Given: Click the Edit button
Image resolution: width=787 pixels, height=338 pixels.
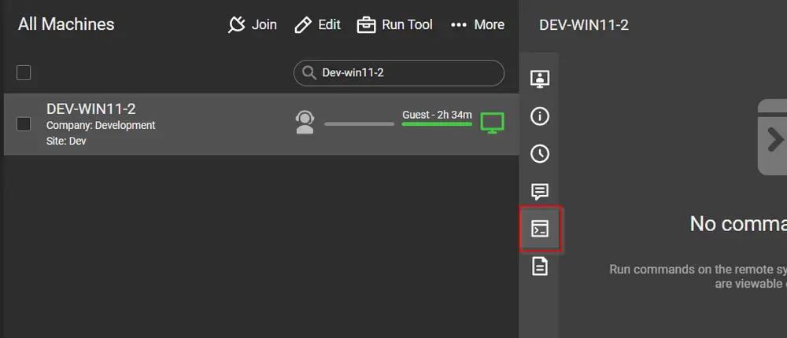Looking at the screenshot, I should pyautogui.click(x=317, y=24).
